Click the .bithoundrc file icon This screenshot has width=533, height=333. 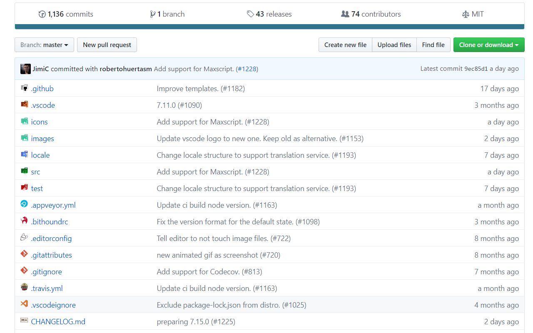[x=24, y=221]
